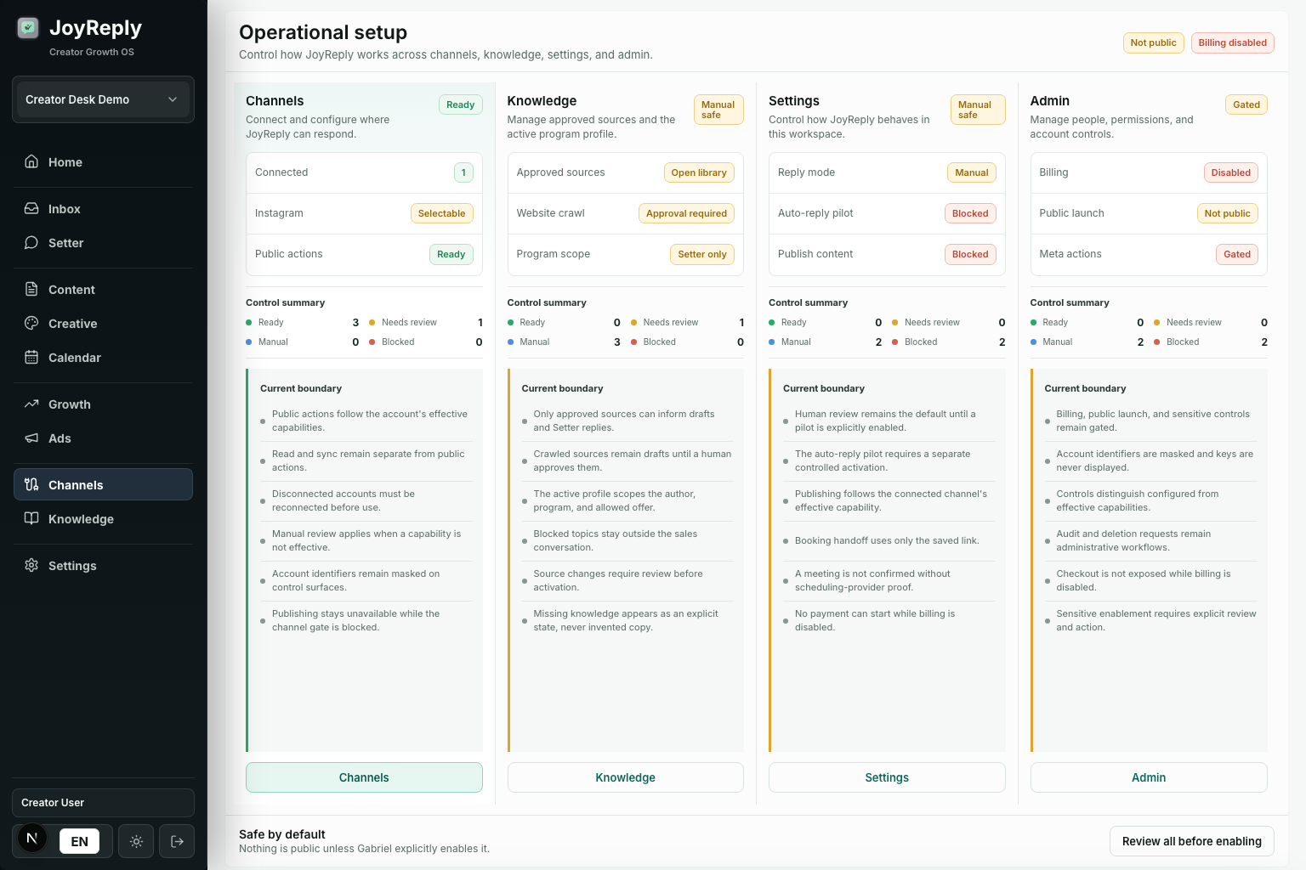Click the Program scope row label
Image resolution: width=1306 pixels, height=870 pixels.
[553, 254]
